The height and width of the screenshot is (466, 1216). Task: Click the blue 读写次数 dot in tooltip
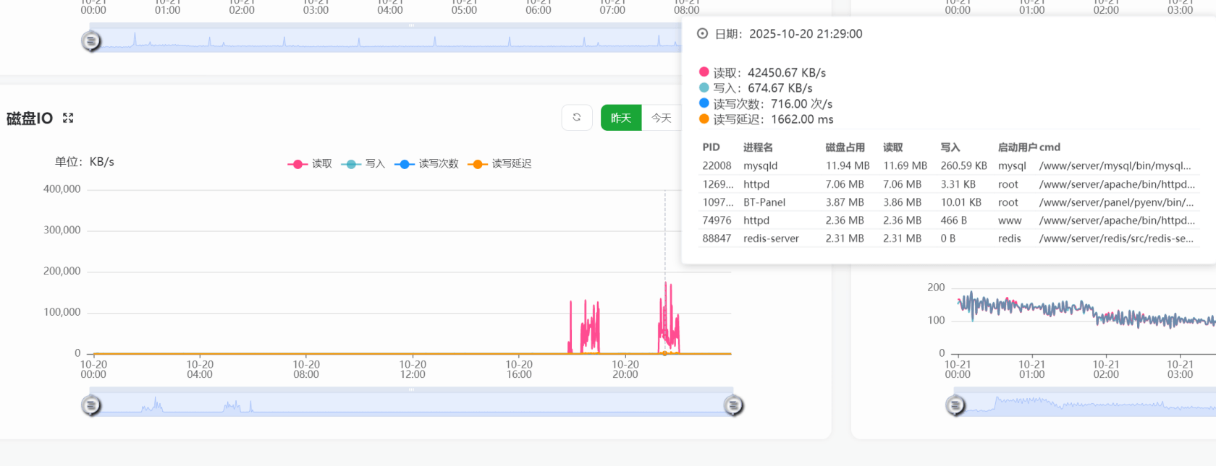704,103
